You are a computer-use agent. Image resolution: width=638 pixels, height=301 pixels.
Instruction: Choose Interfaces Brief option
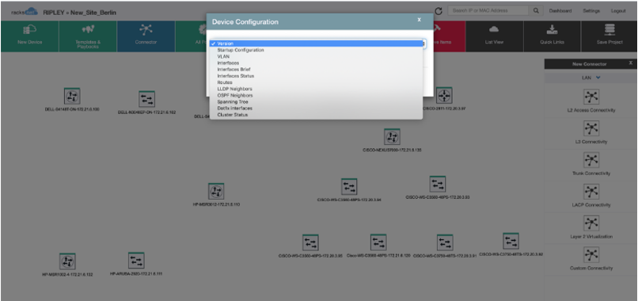pos(316,70)
